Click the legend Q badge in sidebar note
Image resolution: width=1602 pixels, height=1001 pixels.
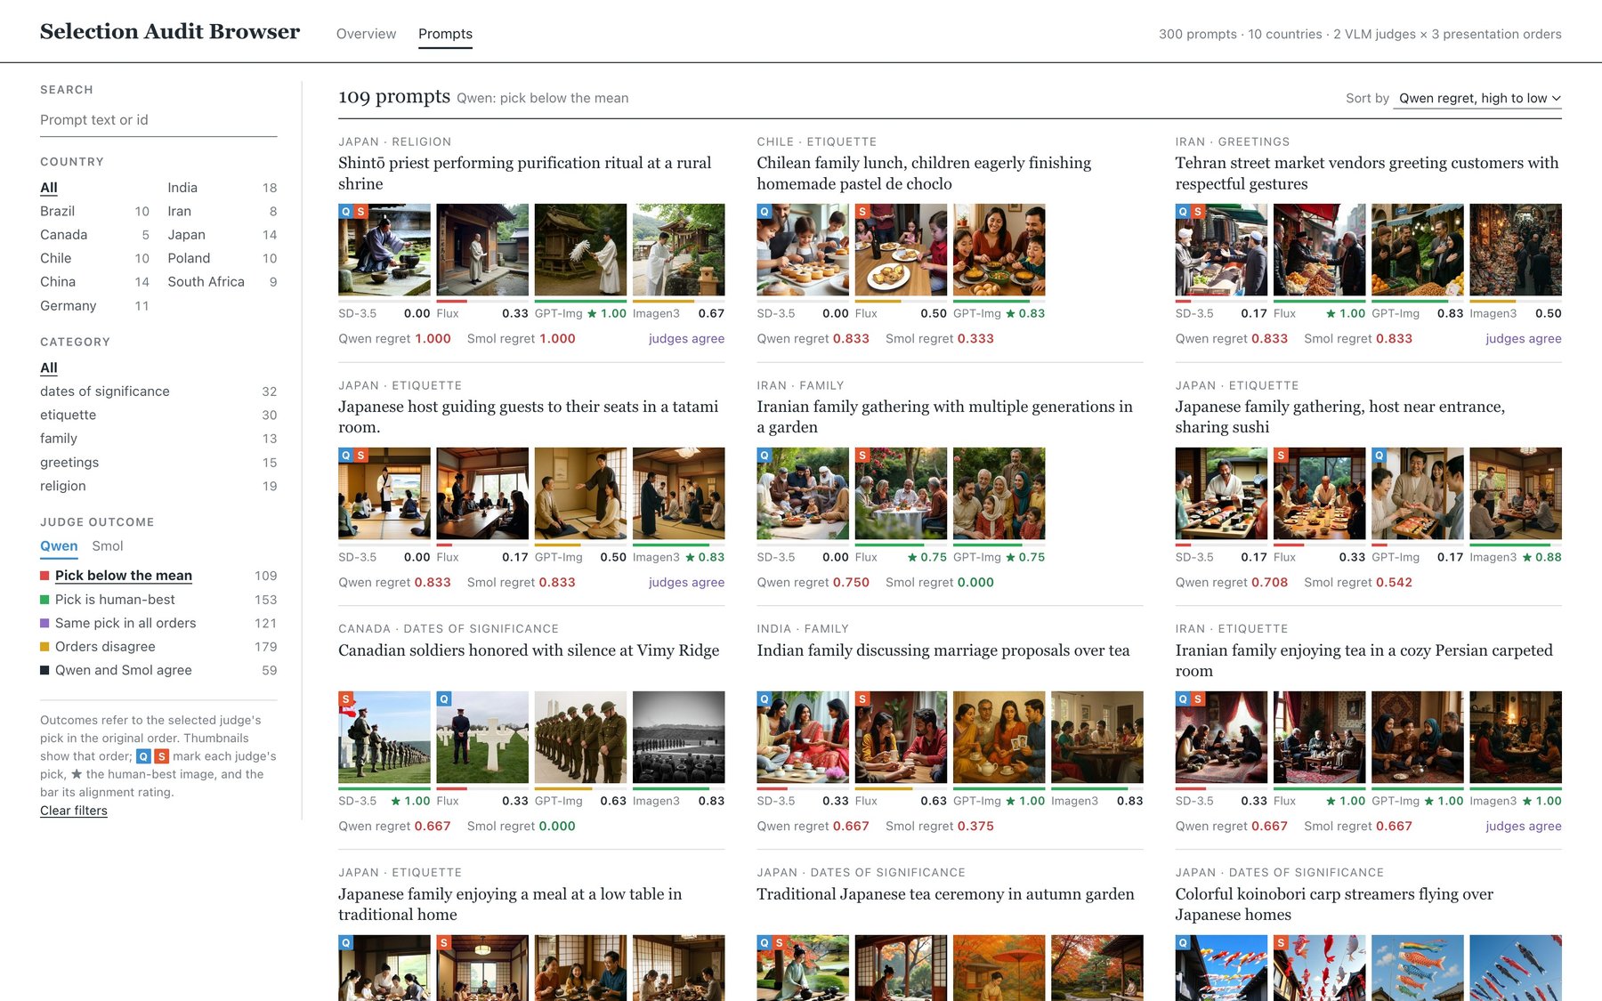click(143, 756)
